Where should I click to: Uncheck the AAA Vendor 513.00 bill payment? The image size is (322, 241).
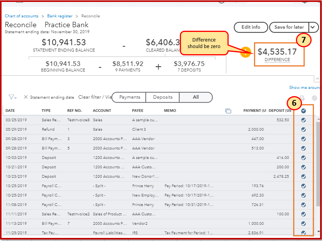tap(304, 148)
